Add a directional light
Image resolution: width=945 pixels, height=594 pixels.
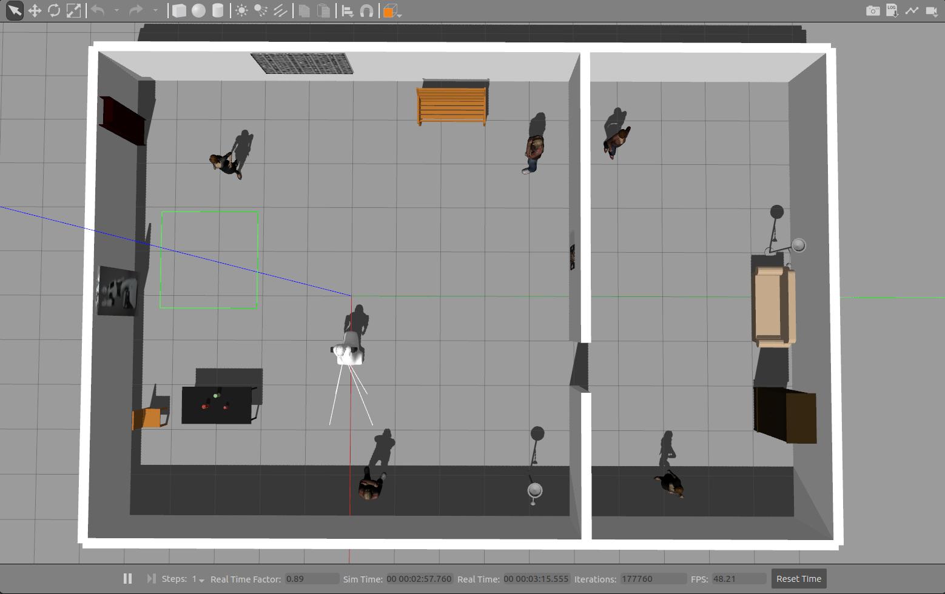click(x=280, y=11)
